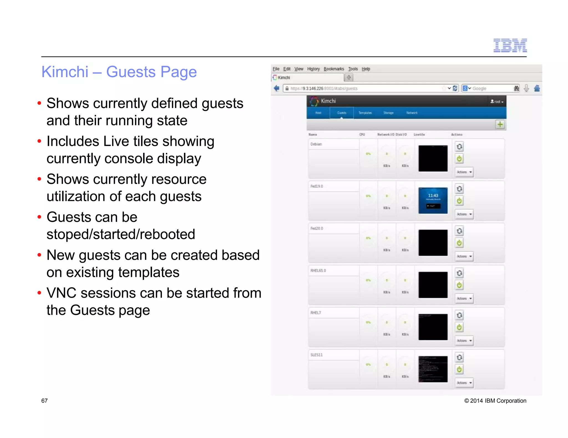
Task: Switch to the Network tab
Action: pyautogui.click(x=412, y=113)
